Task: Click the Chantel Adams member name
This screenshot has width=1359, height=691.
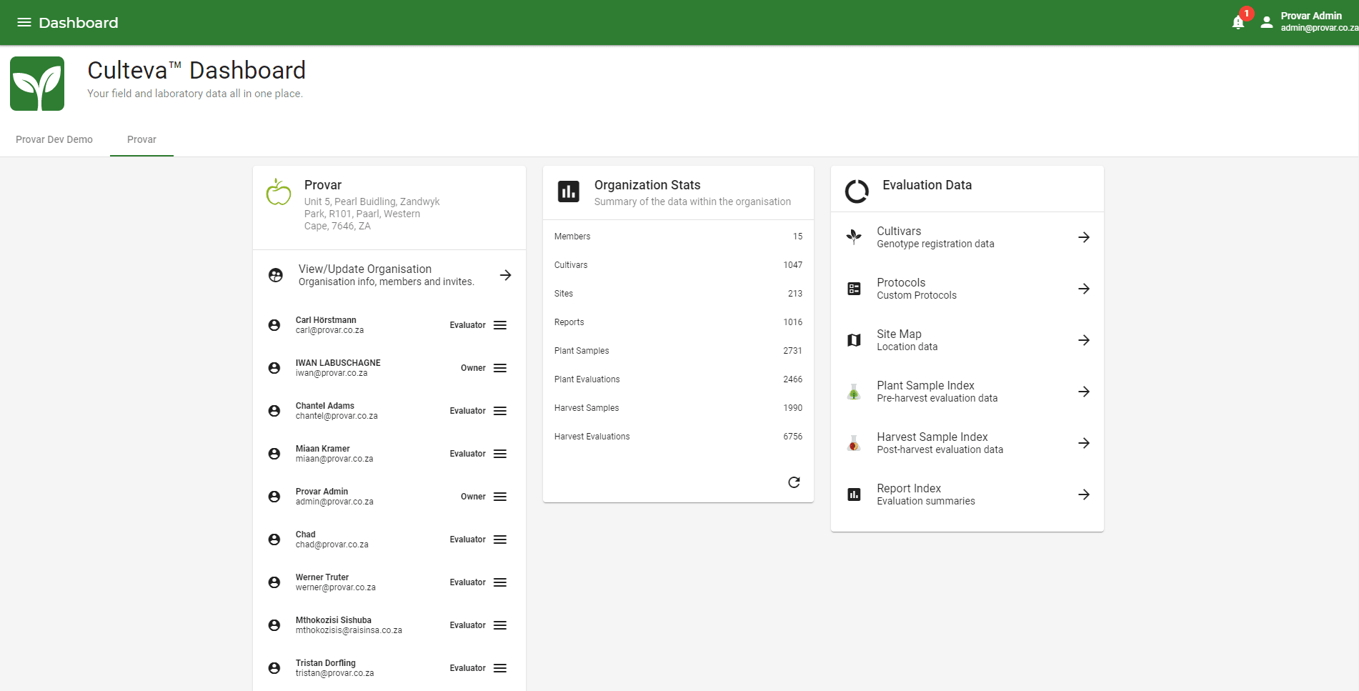Action: 325,406
